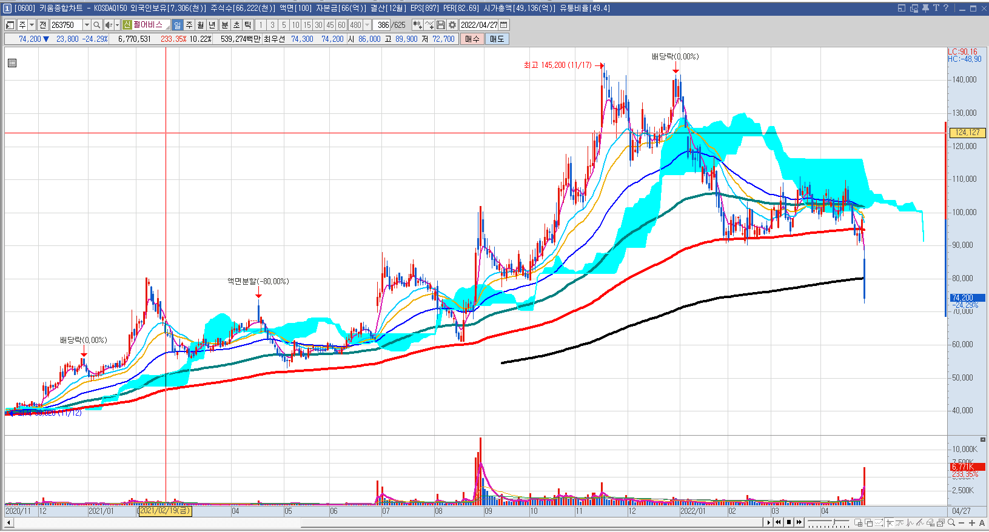Select the 5 interval button
Screen dimensions: 989x532
pos(284,25)
